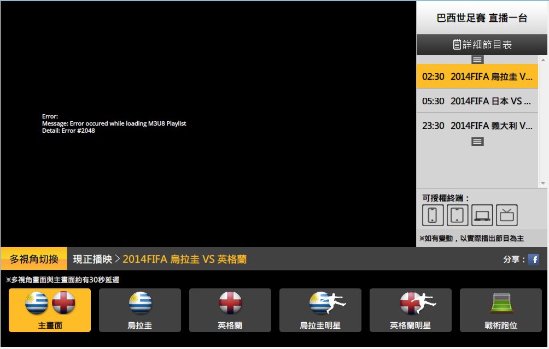Select the 05:30 日本 VS program row
Screen dimensions: 549x349
point(477,100)
